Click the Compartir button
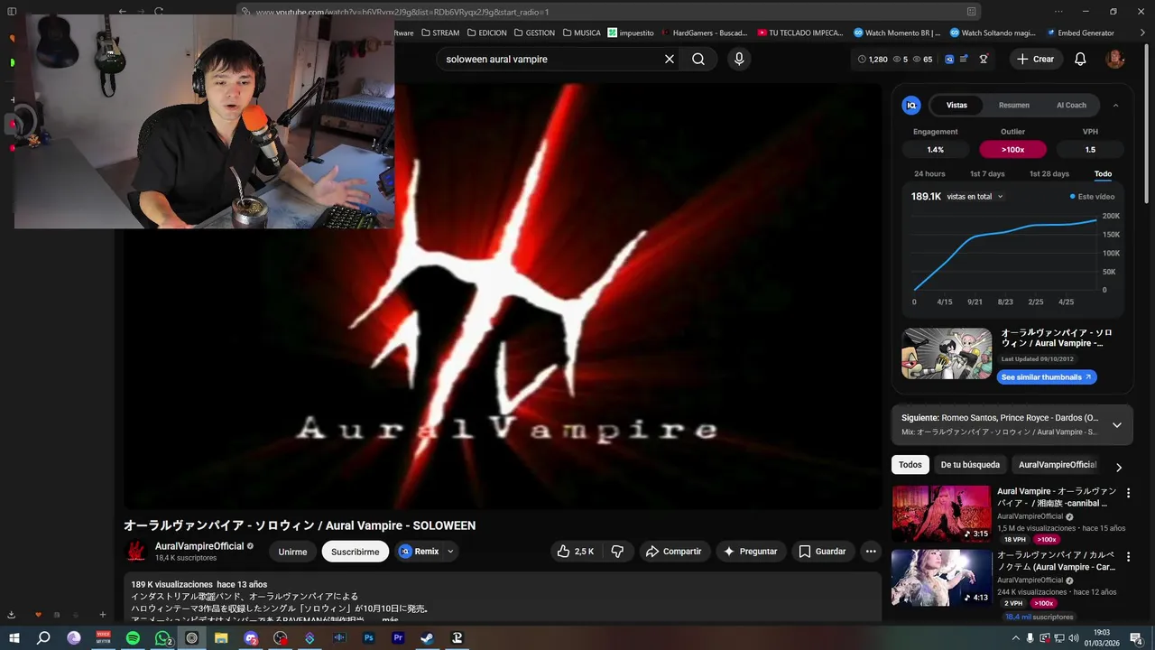This screenshot has width=1155, height=650. (x=673, y=552)
